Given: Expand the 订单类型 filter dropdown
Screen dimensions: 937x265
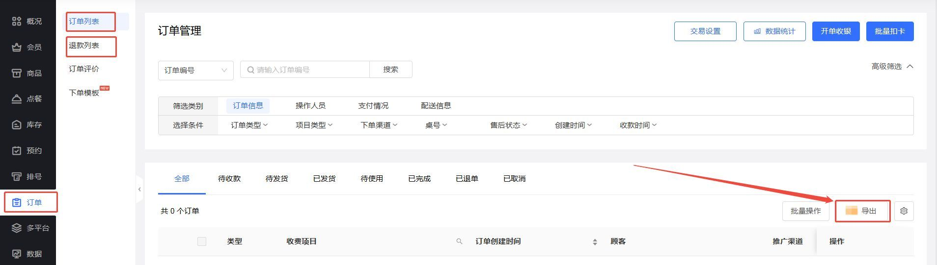Looking at the screenshot, I should [x=249, y=125].
